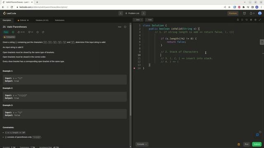Click browser back arrow
Screen dimensions: 264x148
(3, 7)
